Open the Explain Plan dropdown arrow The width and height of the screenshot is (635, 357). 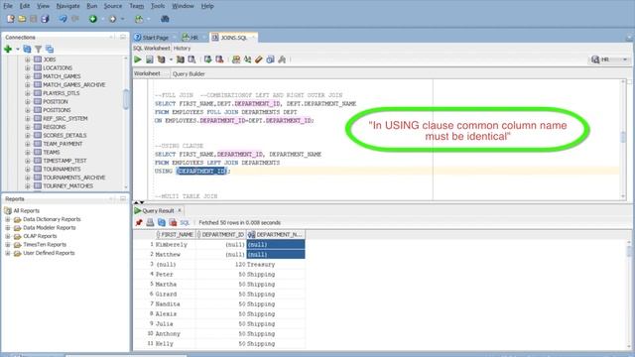[171, 59]
